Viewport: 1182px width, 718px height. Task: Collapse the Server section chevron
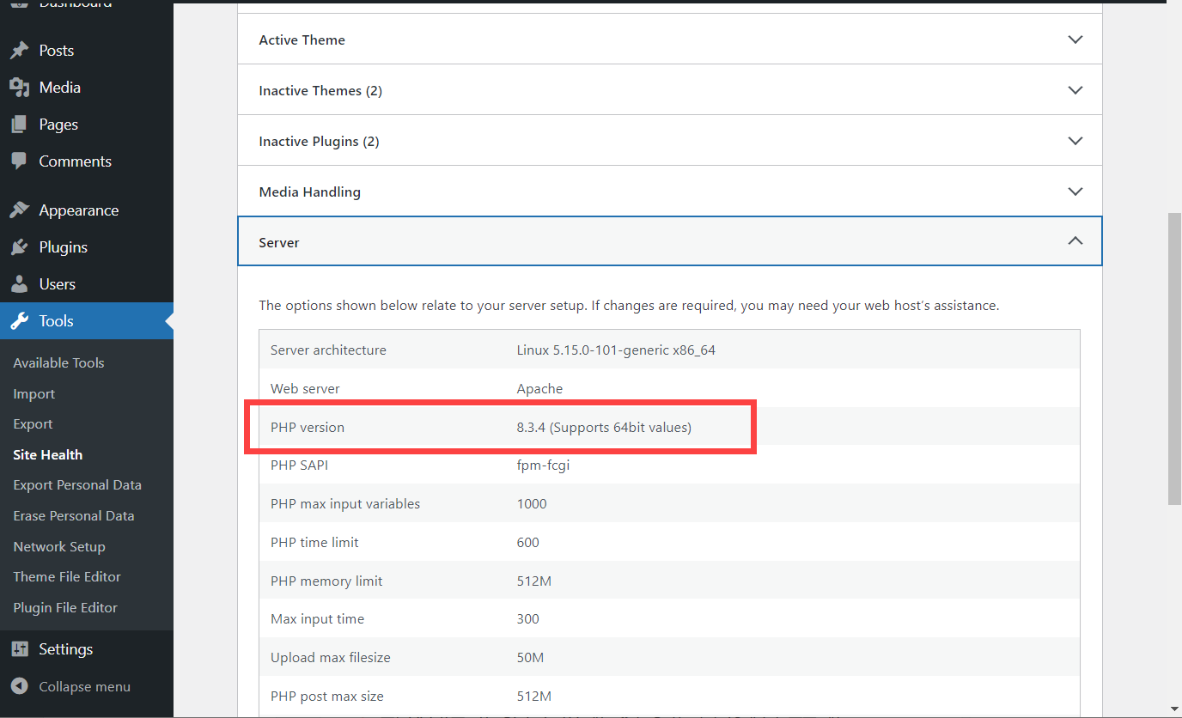pyautogui.click(x=1075, y=242)
